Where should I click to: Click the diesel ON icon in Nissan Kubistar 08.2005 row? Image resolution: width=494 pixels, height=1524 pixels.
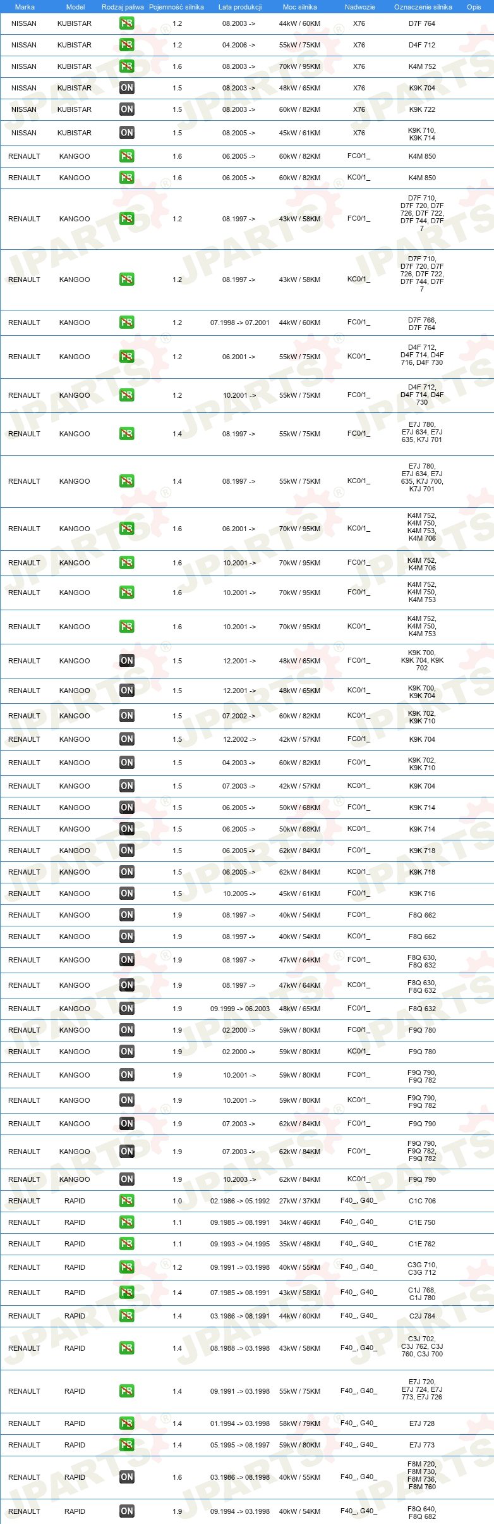pyautogui.click(x=127, y=133)
